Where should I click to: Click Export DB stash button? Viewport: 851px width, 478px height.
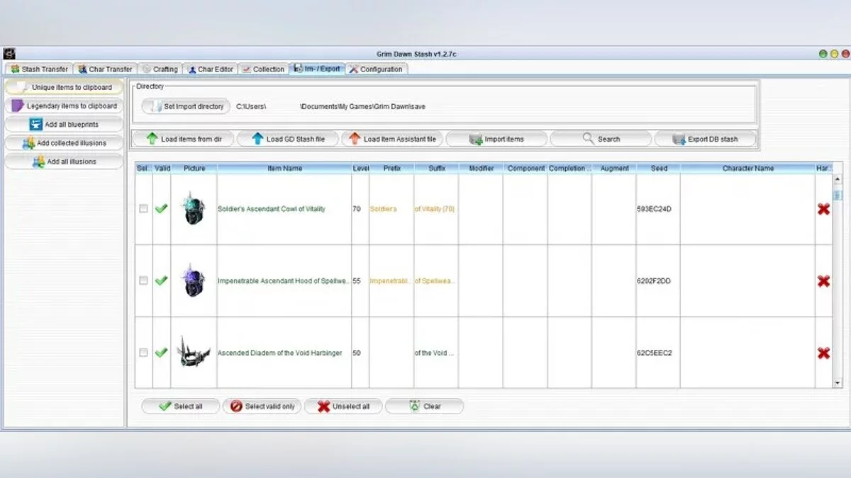[x=705, y=139]
